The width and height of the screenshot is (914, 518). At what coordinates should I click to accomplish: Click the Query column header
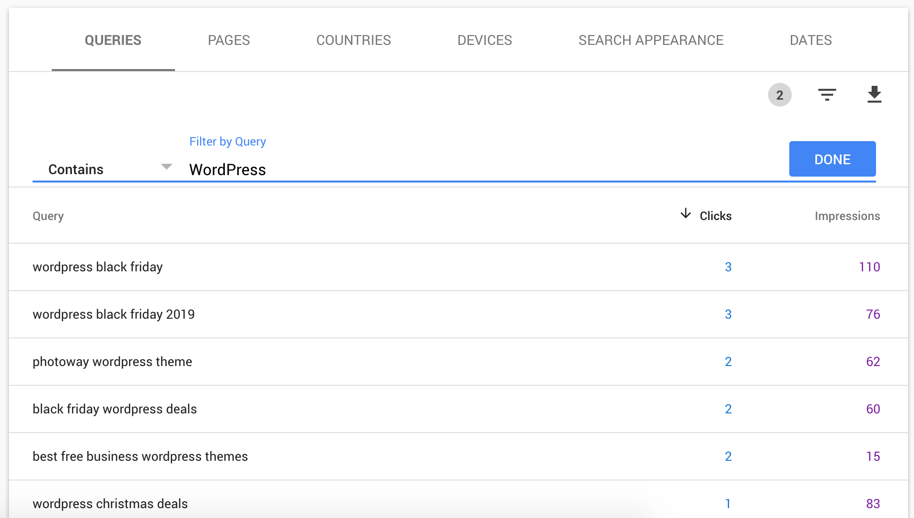coord(48,216)
